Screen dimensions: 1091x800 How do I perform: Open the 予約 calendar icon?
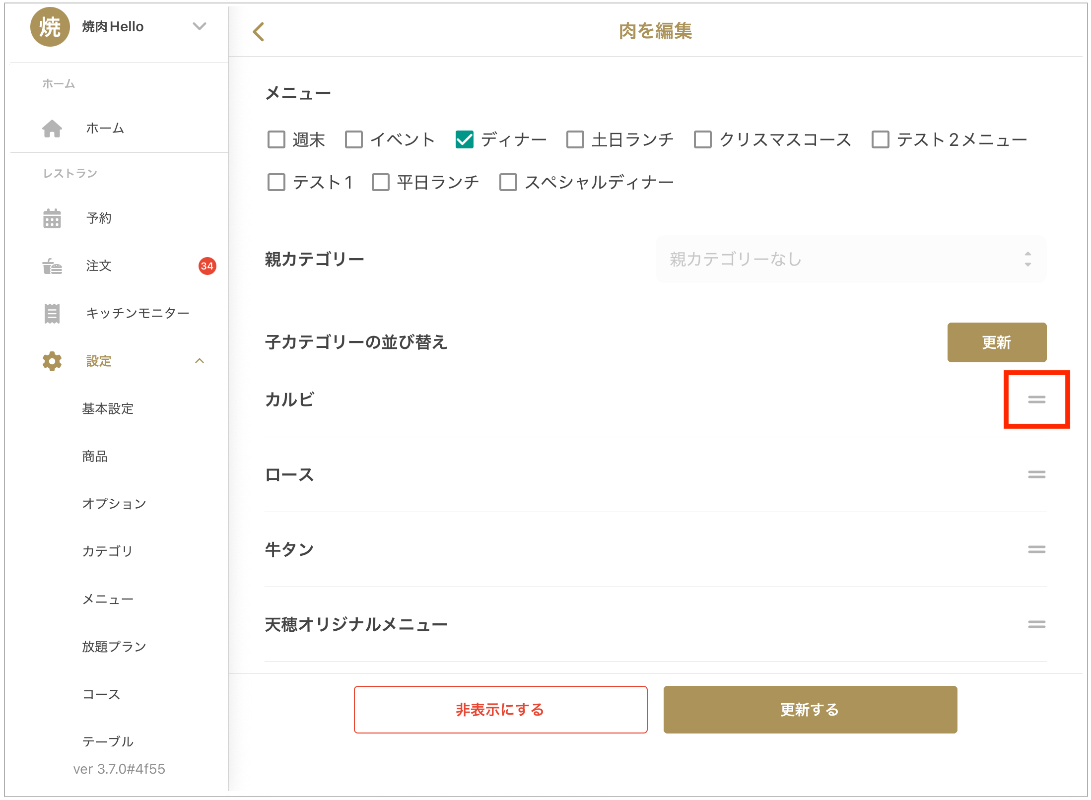coord(52,218)
